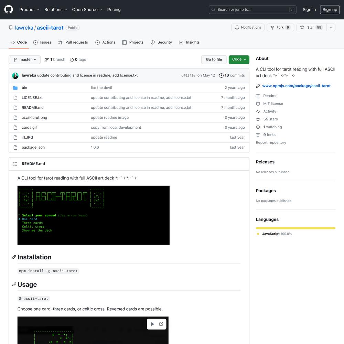Open the lawreka user profile link
The height and width of the screenshot is (344, 344).
pyautogui.click(x=24, y=28)
